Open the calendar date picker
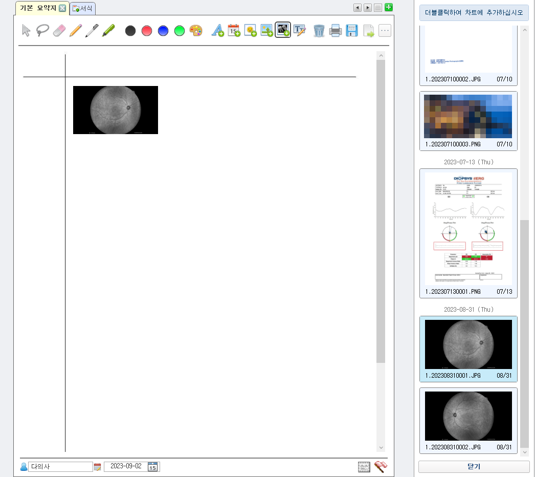Image resolution: width=535 pixels, height=477 pixels. point(152,466)
